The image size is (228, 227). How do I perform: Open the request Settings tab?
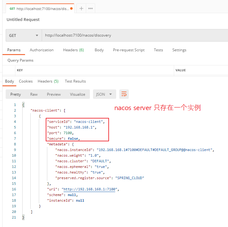coord(179,50)
